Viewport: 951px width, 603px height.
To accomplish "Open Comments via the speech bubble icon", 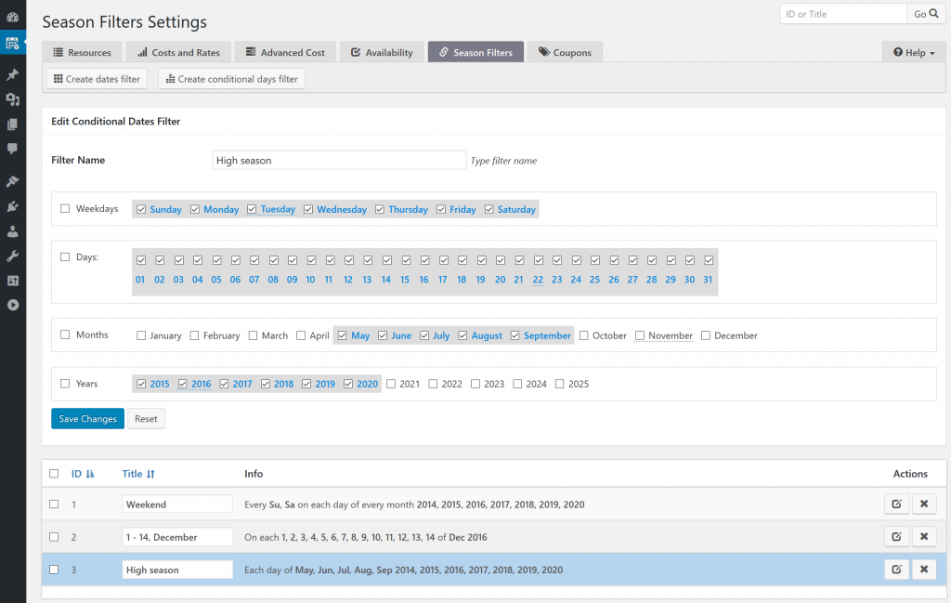I will click(x=13, y=149).
